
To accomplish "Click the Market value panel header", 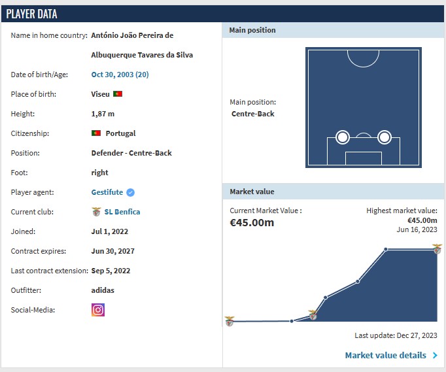I will click(x=252, y=192).
